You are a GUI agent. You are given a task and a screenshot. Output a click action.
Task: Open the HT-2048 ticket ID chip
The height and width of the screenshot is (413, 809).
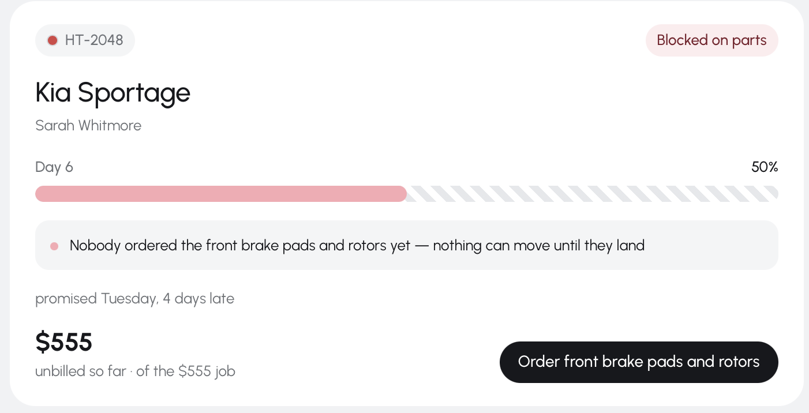click(x=85, y=40)
